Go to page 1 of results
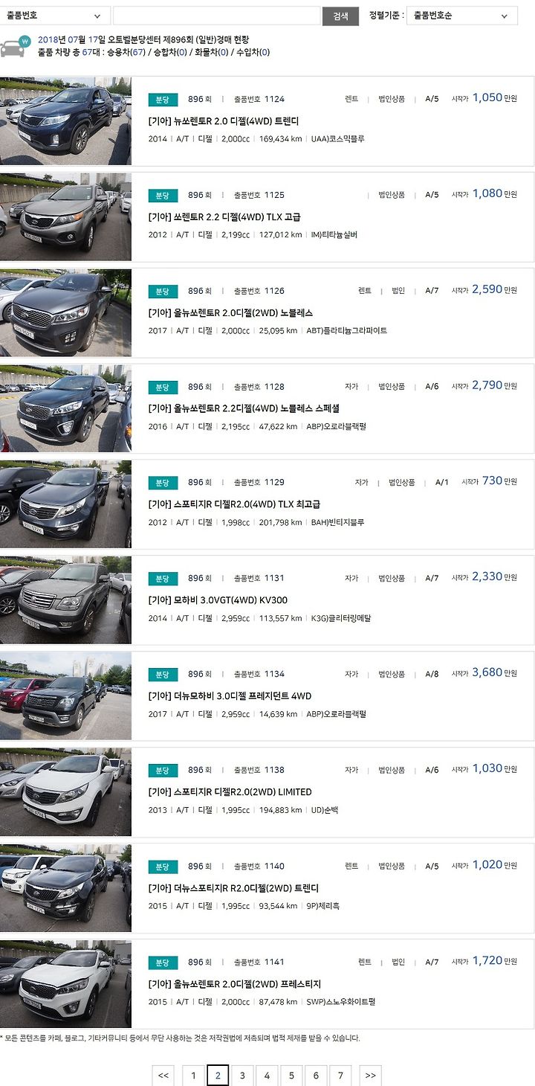This screenshot has height=1086, width=535. [x=193, y=1076]
